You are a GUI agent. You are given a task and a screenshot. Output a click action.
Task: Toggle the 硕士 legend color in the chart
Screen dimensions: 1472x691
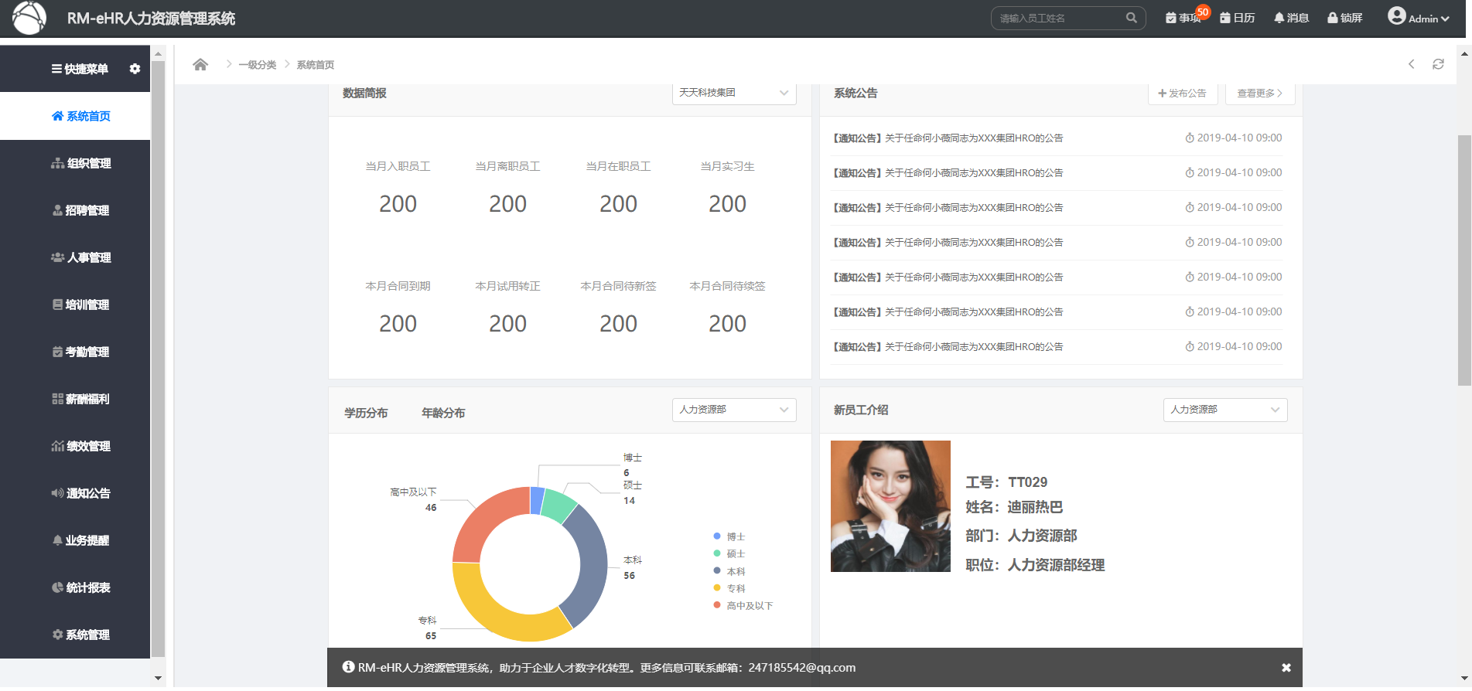pyautogui.click(x=717, y=553)
